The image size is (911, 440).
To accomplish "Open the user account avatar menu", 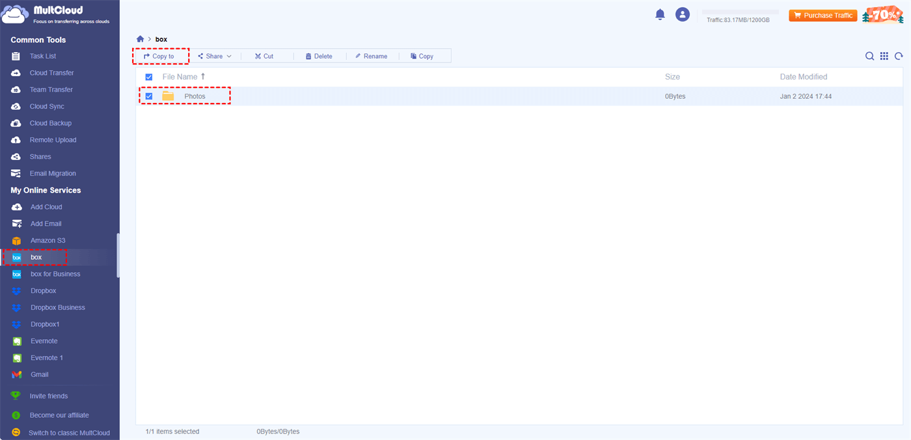I will coord(682,14).
